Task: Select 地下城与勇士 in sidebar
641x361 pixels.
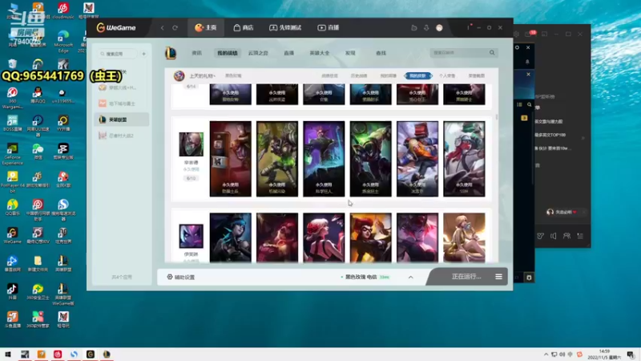Action: [122, 103]
